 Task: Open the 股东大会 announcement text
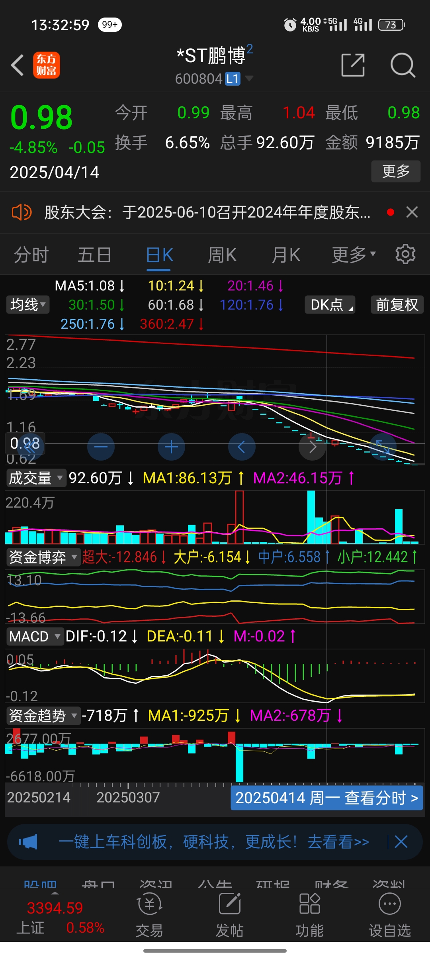coord(207,212)
